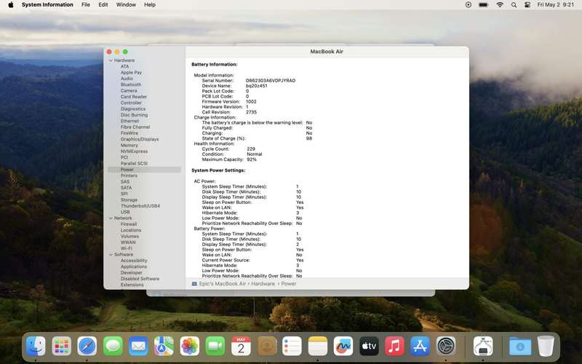Image resolution: width=582 pixels, height=364 pixels.
Task: Launch Safari from the Dock
Action: (x=87, y=346)
